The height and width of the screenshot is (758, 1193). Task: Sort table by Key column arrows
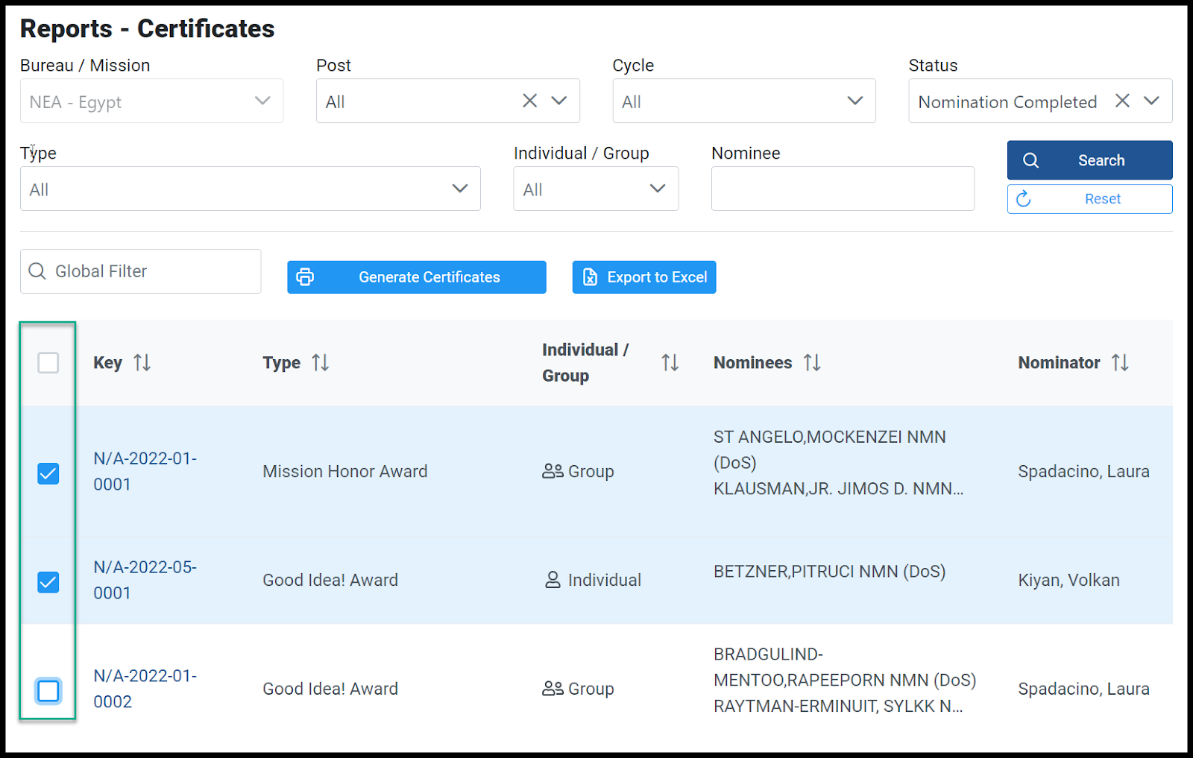coord(142,363)
